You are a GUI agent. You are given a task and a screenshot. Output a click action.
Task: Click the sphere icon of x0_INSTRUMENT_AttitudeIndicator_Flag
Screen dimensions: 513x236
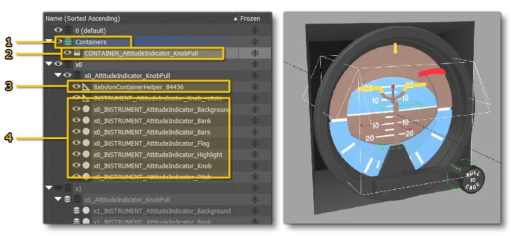coord(86,143)
